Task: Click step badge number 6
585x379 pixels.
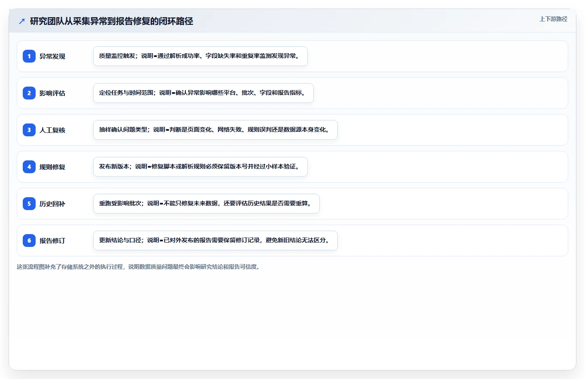Action: tap(29, 241)
